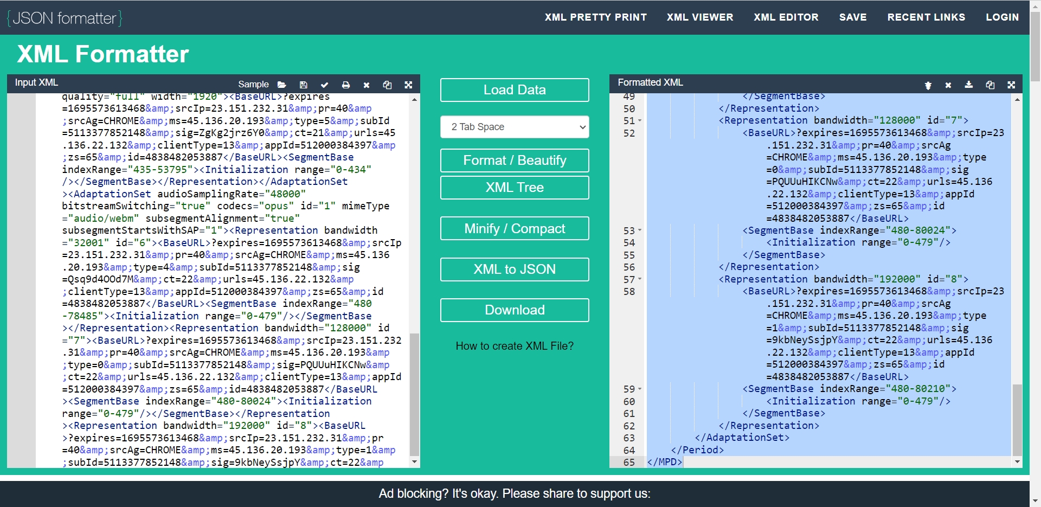This screenshot has width=1041, height=507.
Task: Click the Formatted XML vertical scrollbar thumb
Action: pos(1017,420)
